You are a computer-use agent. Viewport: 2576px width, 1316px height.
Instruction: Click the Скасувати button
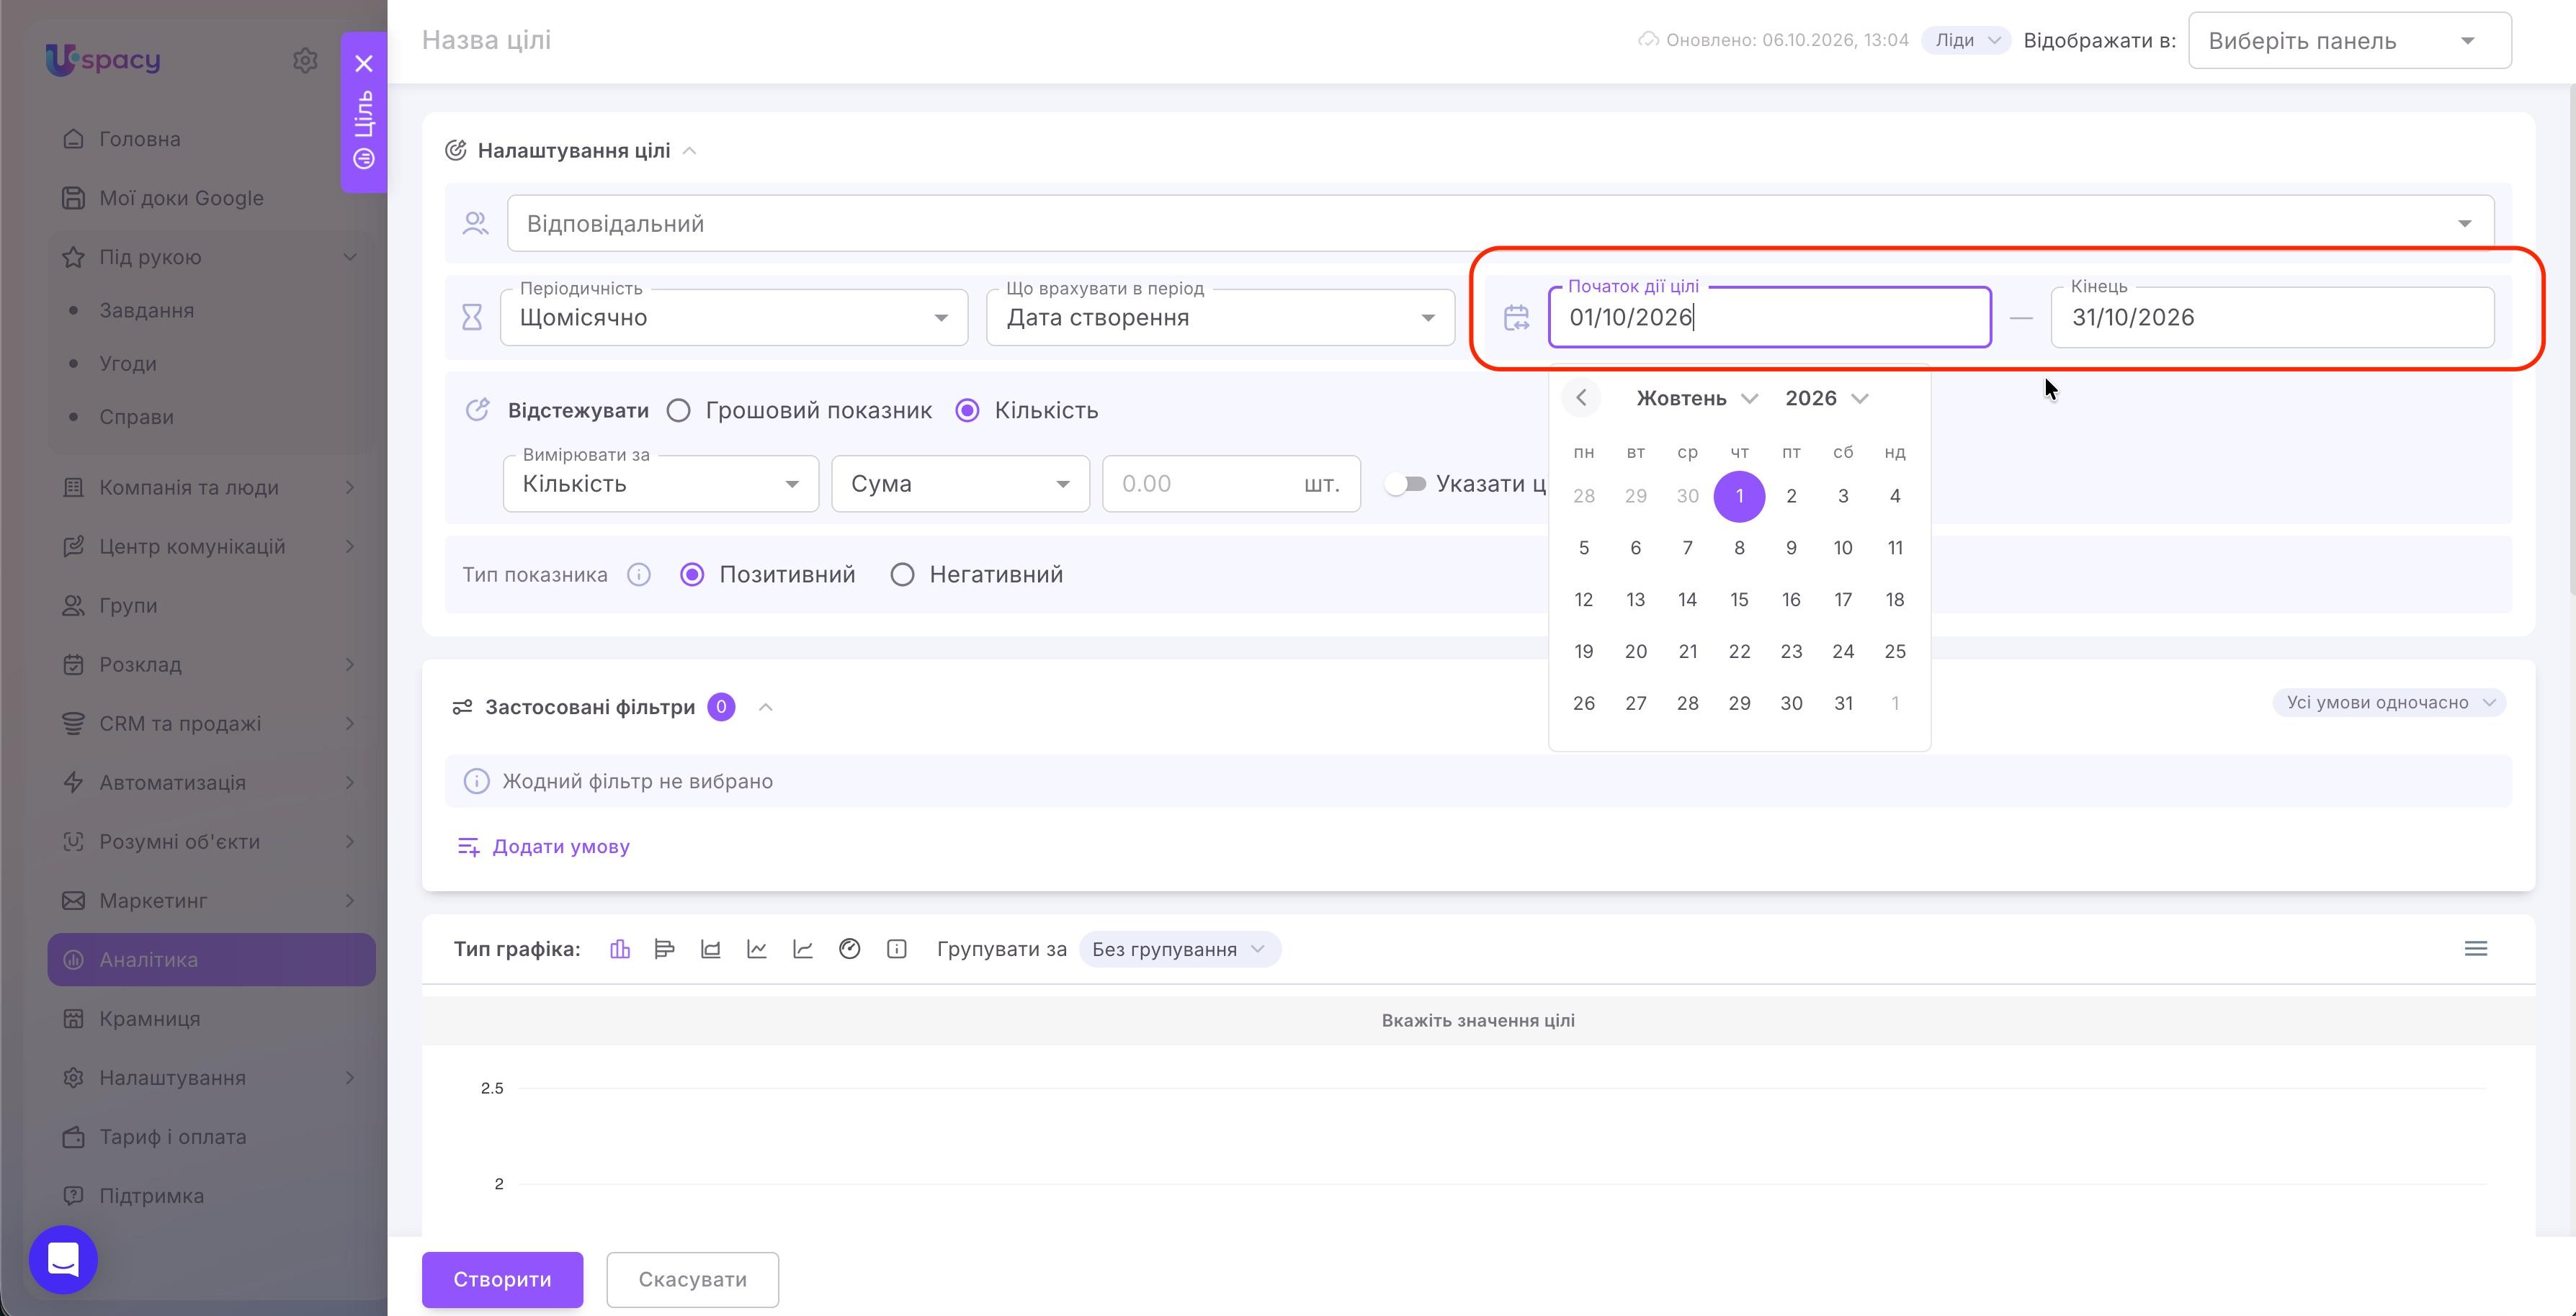click(x=692, y=1279)
